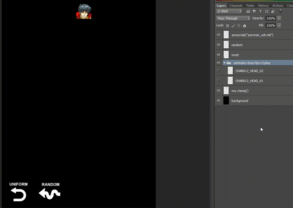Hide the background layer
The width and height of the screenshot is (293, 208).
coord(218,101)
